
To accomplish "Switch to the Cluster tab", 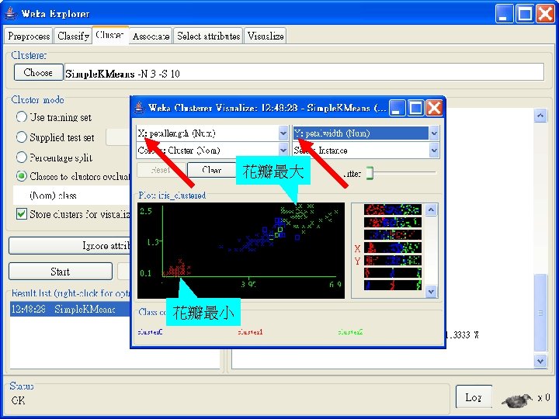I will point(110,35).
